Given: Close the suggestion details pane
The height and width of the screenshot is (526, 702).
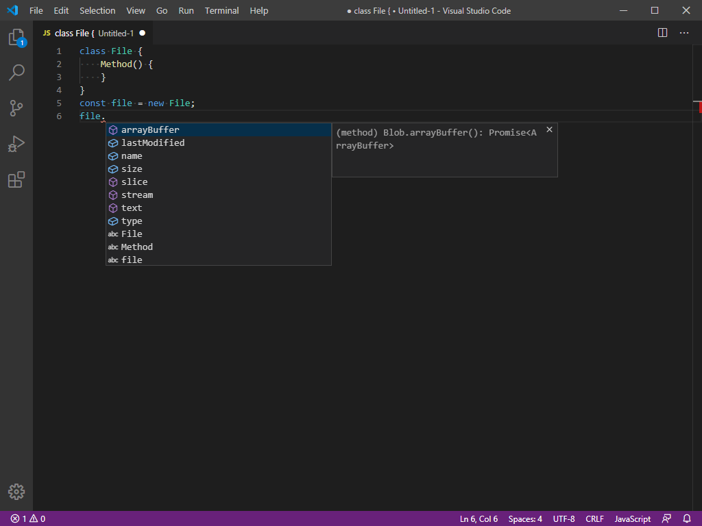Looking at the screenshot, I should 549,129.
